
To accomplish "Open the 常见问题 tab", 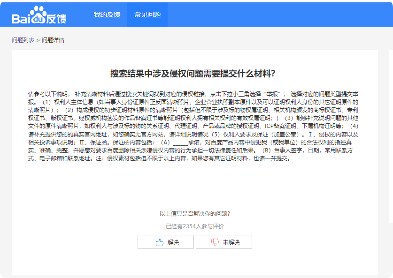I will point(148,15).
